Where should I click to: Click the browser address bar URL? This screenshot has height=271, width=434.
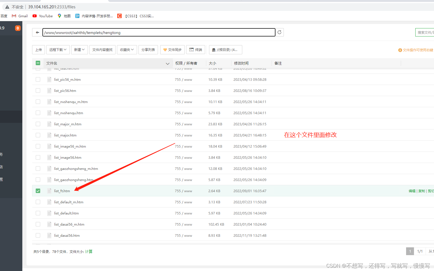click(x=52, y=7)
